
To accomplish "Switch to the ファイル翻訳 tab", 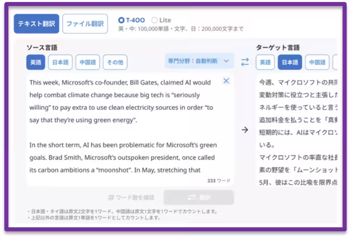I will (x=85, y=24).
